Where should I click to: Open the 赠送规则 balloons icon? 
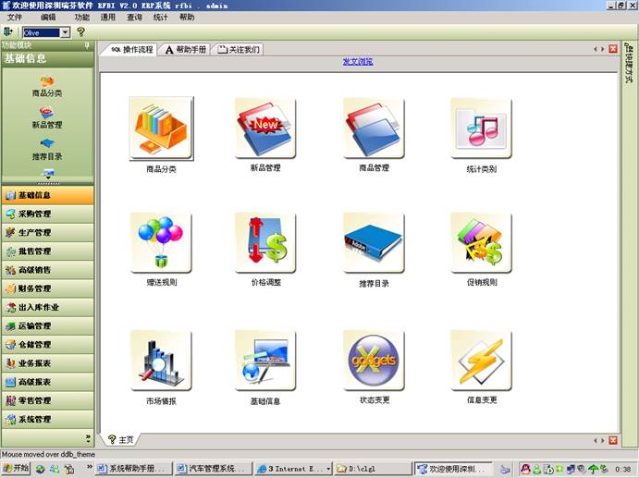pos(161,243)
